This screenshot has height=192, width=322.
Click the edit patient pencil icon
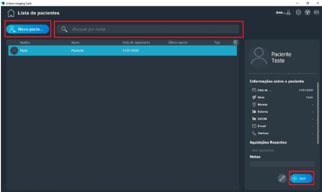(282, 179)
